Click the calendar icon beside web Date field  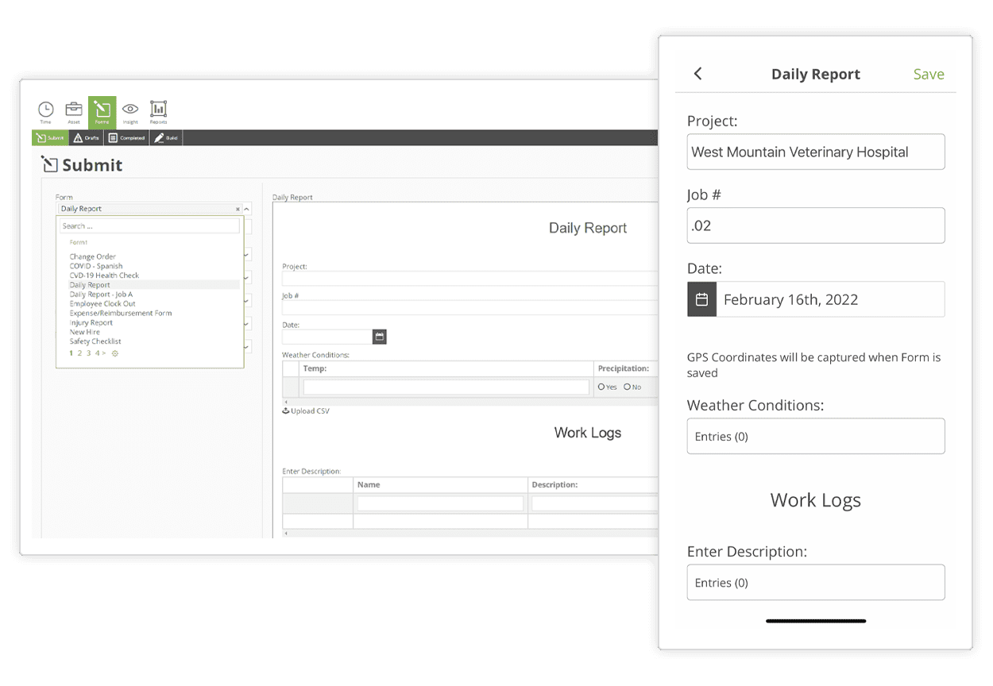tap(380, 337)
